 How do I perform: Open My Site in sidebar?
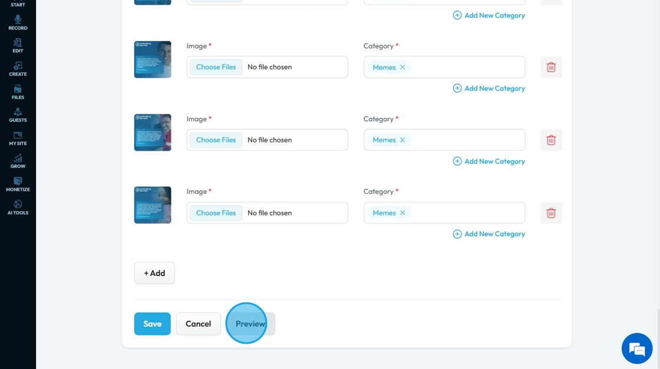coord(18,138)
